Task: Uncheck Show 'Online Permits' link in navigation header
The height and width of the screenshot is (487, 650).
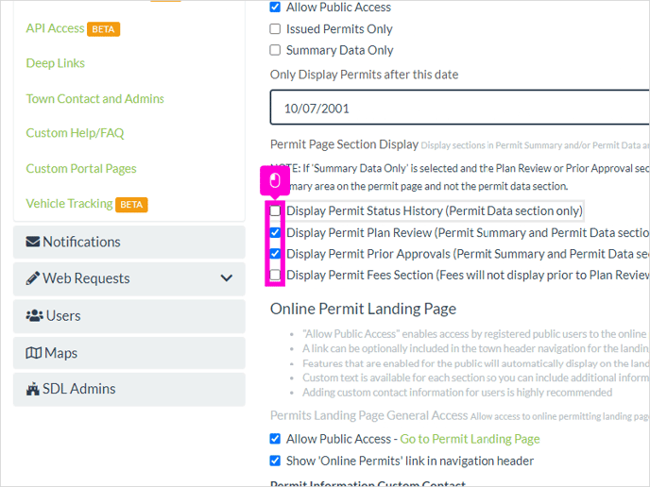Action: click(275, 461)
